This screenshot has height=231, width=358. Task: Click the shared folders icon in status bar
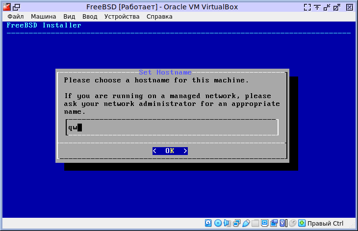click(255, 223)
